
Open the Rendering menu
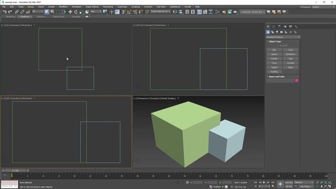point(108,7)
